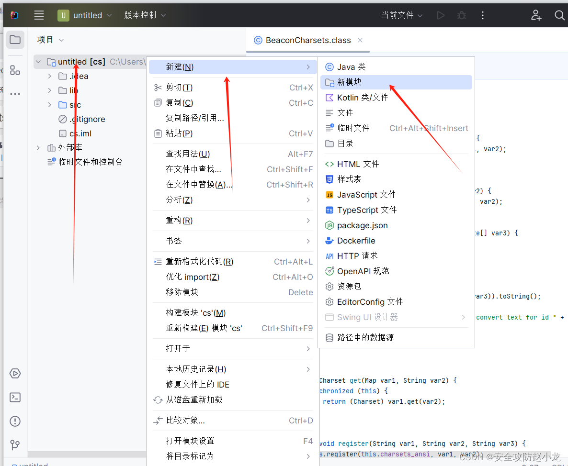
Task: Click 复制路径/引用... entry
Action: point(233,118)
